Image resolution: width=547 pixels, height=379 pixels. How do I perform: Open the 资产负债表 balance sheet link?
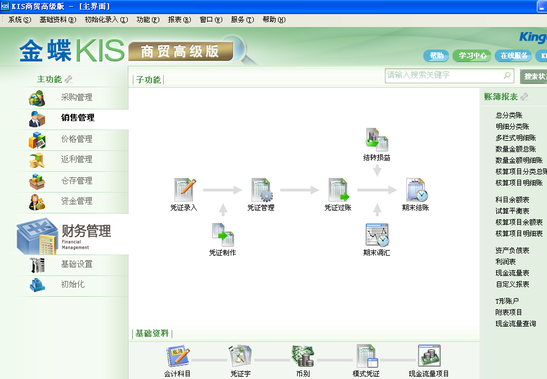[x=513, y=250]
